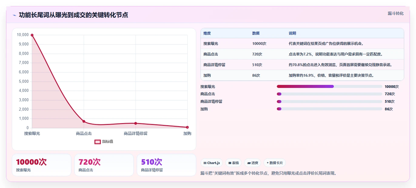This screenshot has width=416, height=188.
Task: Click the lightning icon before the card title
Action: point(14,15)
